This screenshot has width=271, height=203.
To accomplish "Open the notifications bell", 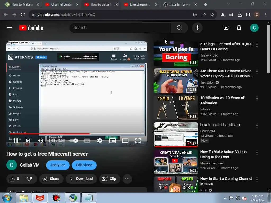I will coord(239,27).
